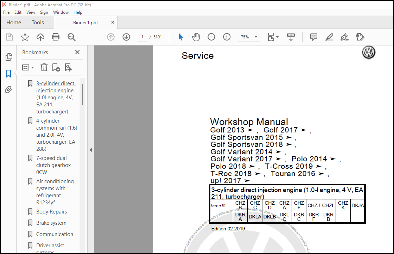Toggle the Bookmarks panel ribbon icon
The width and height of the screenshot is (394, 254).
click(8, 74)
